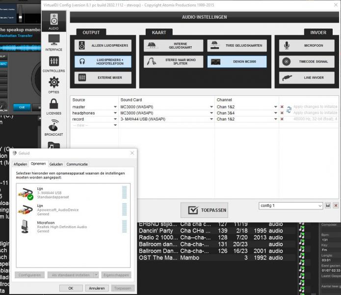This screenshot has width=341, height=295.
Task: Open MAYA44 USB sound card dropdown
Action: pyautogui.click(x=211, y=119)
